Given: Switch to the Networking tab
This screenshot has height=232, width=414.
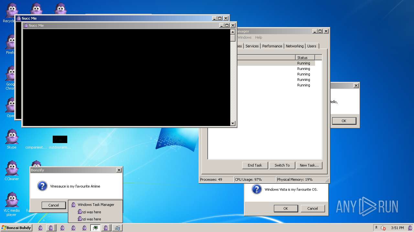Looking at the screenshot, I should 295,46.
